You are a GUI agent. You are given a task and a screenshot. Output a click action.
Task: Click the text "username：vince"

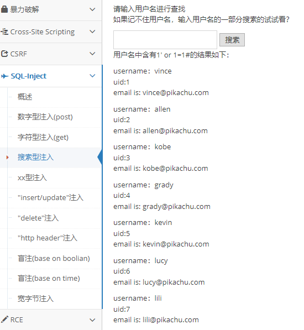tap(143, 71)
